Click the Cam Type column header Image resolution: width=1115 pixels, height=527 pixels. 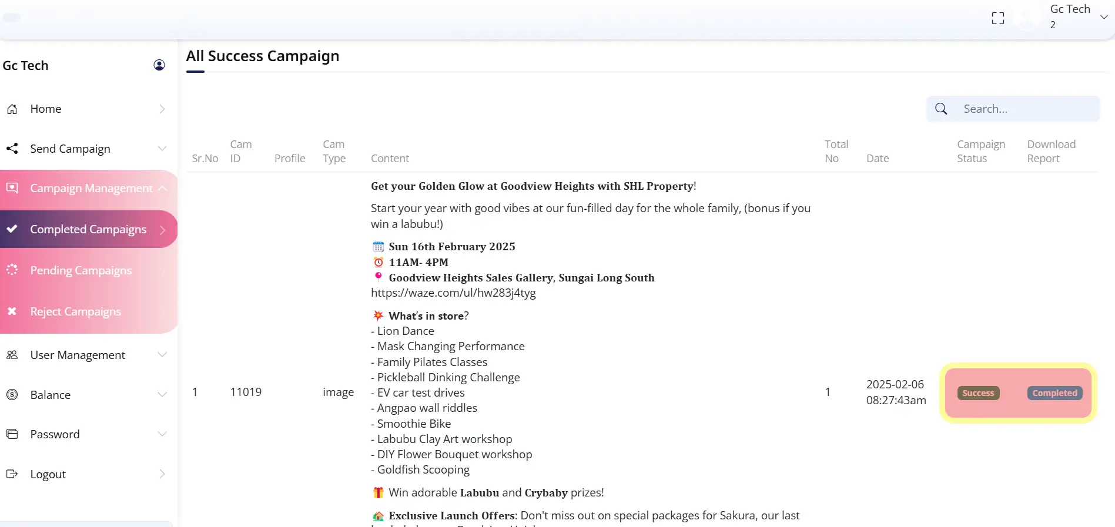334,151
